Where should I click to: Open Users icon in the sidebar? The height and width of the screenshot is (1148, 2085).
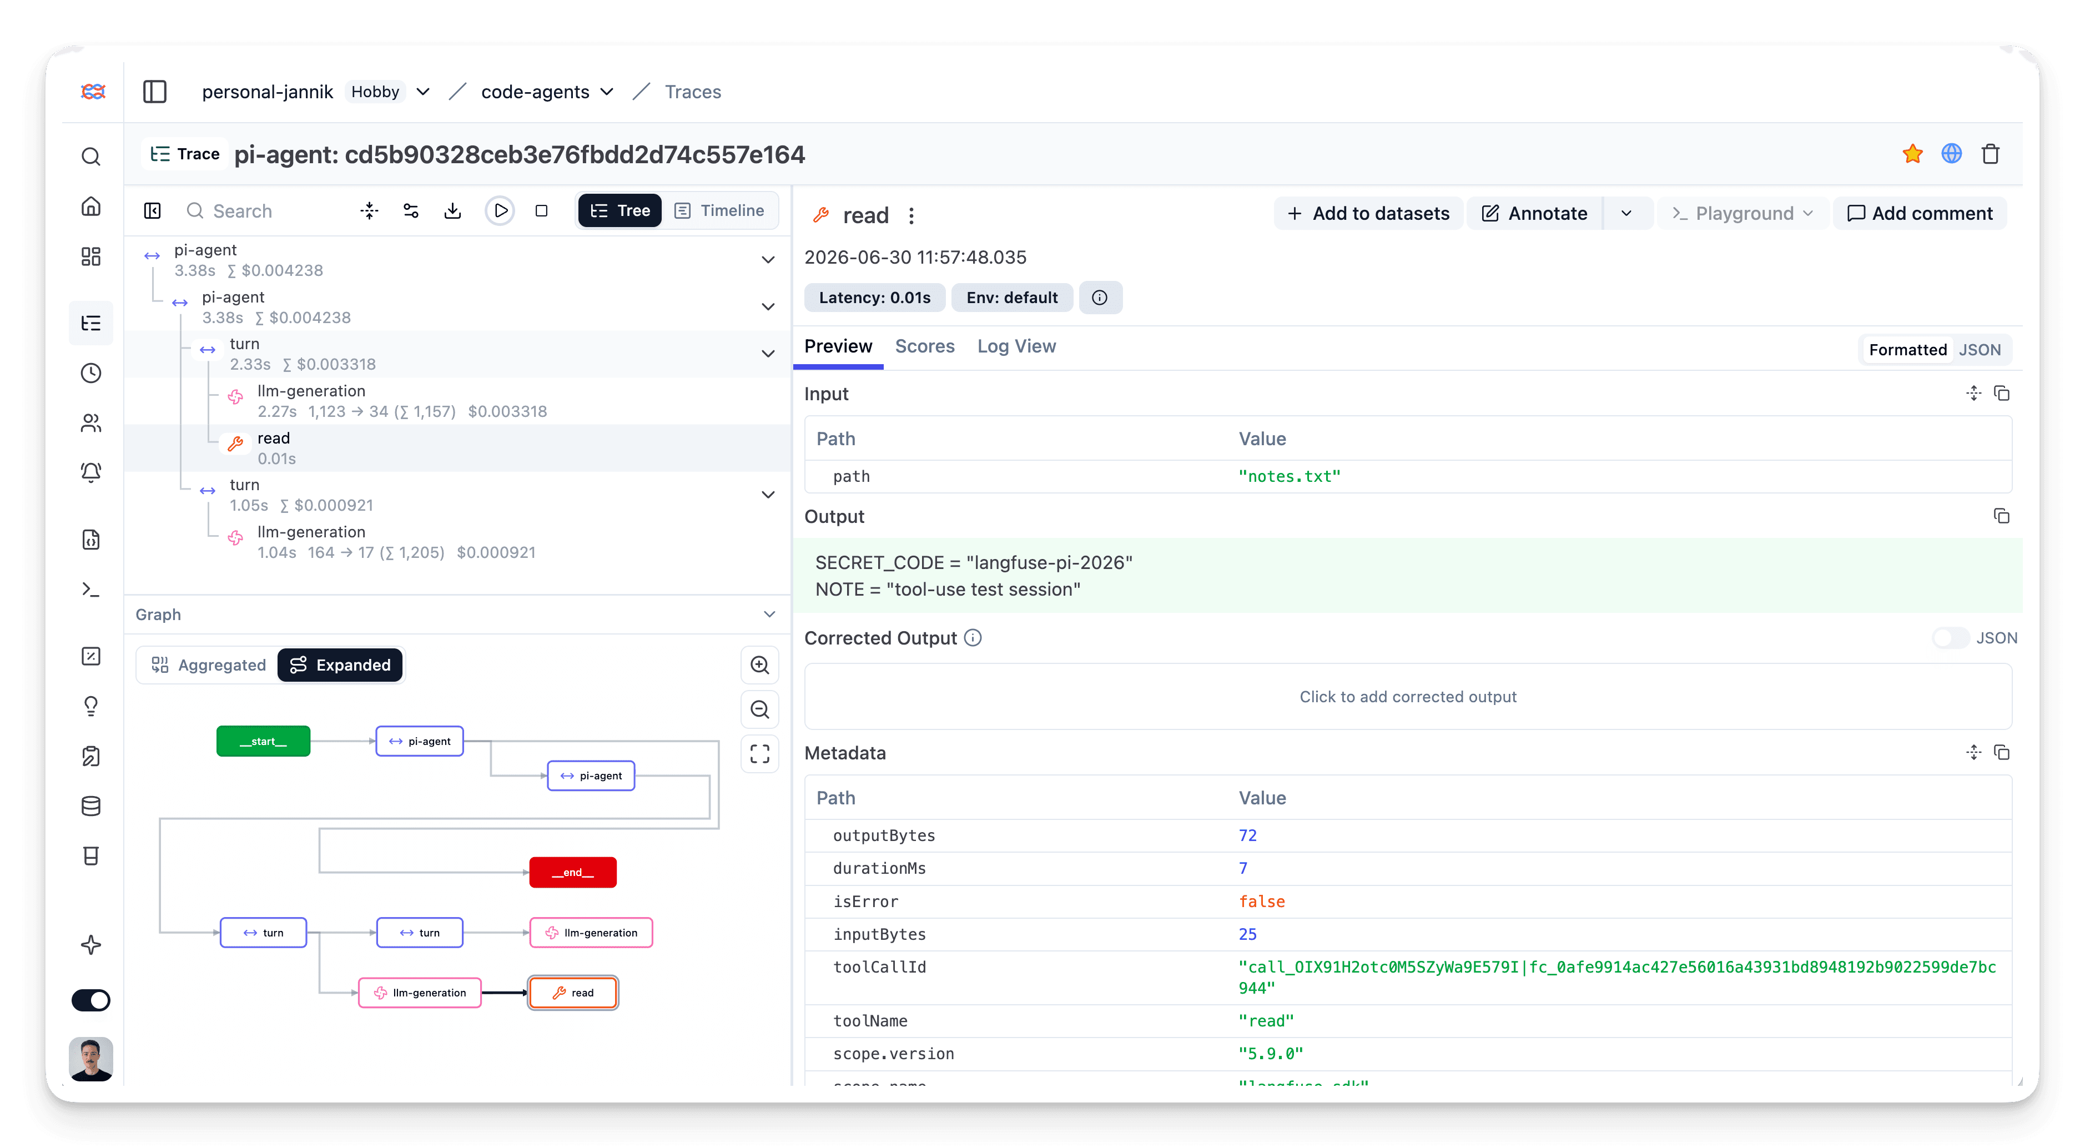92,422
